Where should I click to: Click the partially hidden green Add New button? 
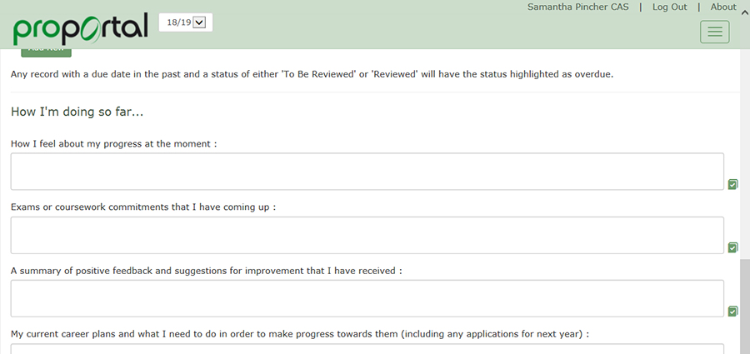click(46, 51)
